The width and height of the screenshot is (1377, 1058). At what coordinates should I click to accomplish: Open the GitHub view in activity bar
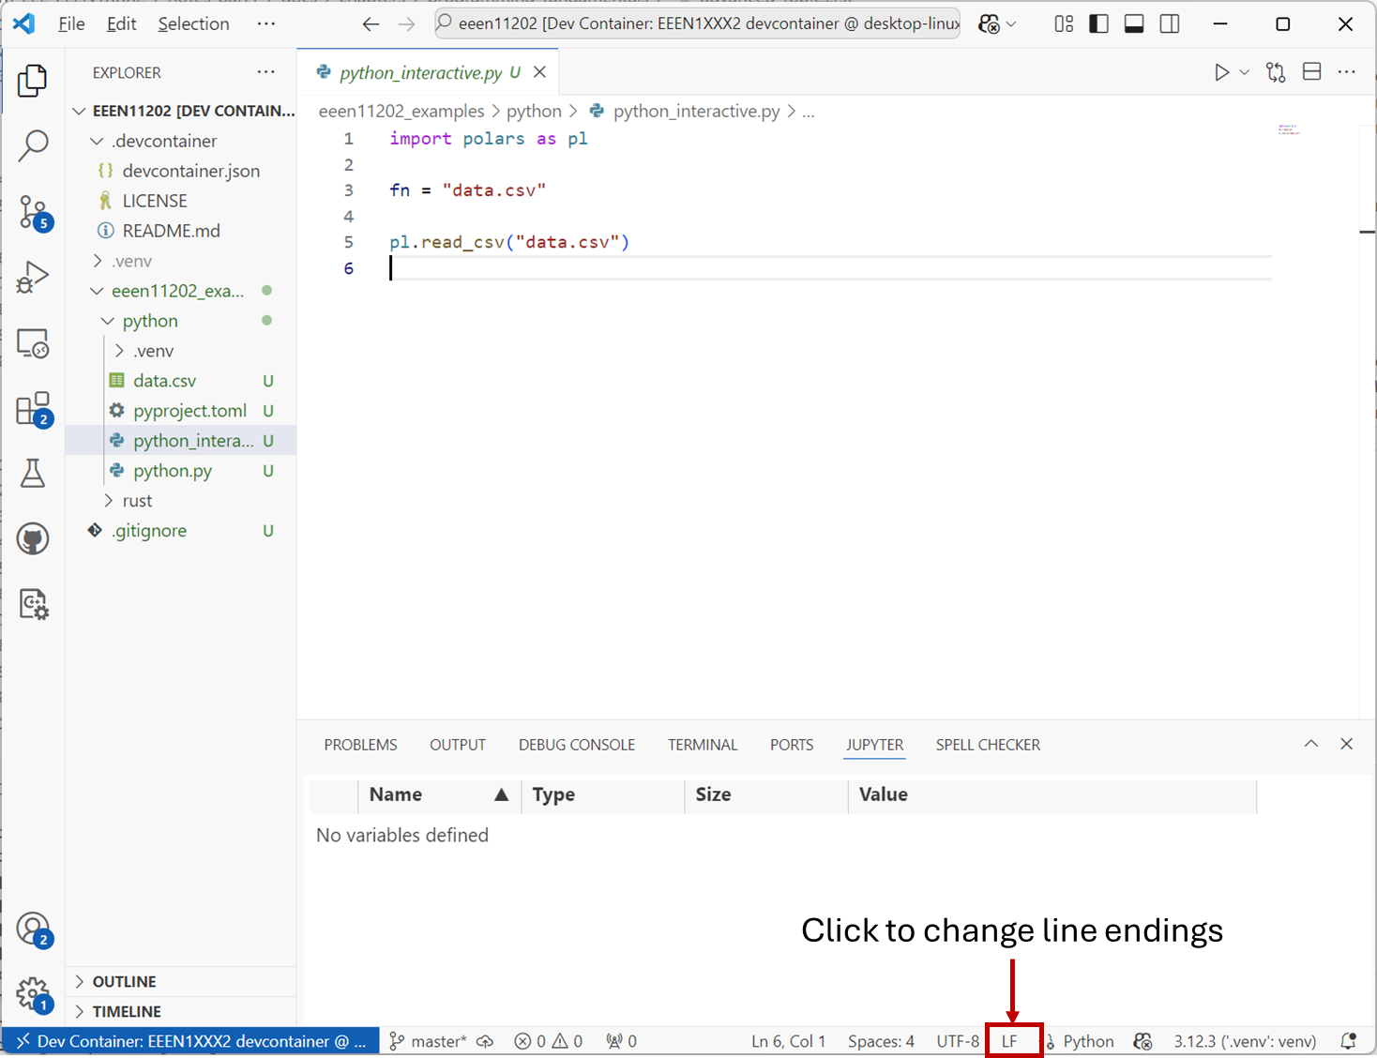click(34, 539)
